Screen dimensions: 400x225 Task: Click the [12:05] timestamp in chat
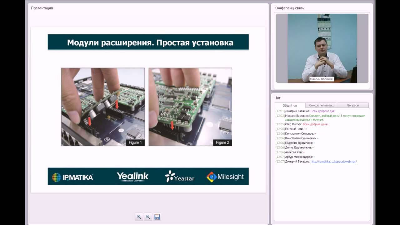[280, 124]
